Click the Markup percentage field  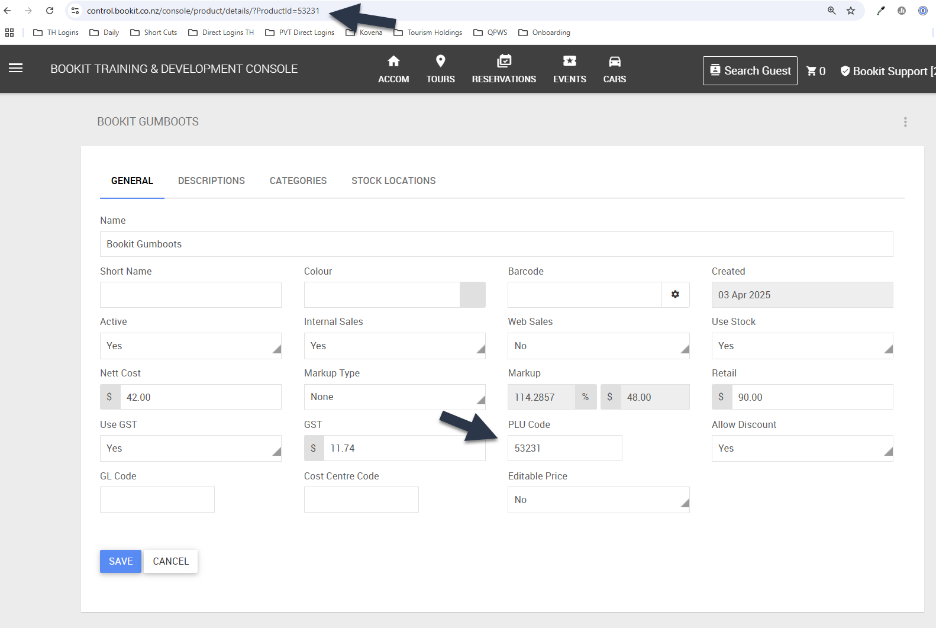tap(541, 397)
